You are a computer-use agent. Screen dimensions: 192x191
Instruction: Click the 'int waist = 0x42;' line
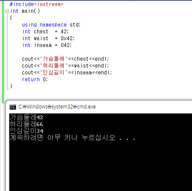tap(48, 38)
